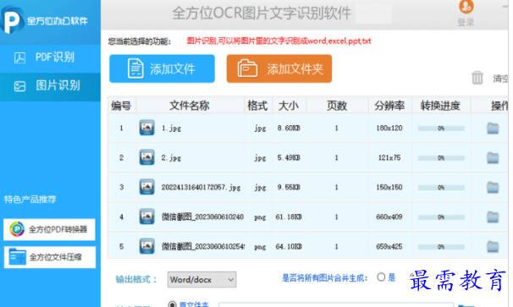
Task: Click the image icon for 微信截图_2023060610240
Action: pyautogui.click(x=146, y=217)
